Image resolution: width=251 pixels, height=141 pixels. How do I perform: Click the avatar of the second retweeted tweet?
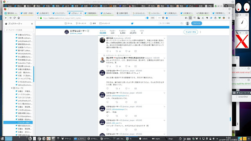pyautogui.click(x=102, y=60)
